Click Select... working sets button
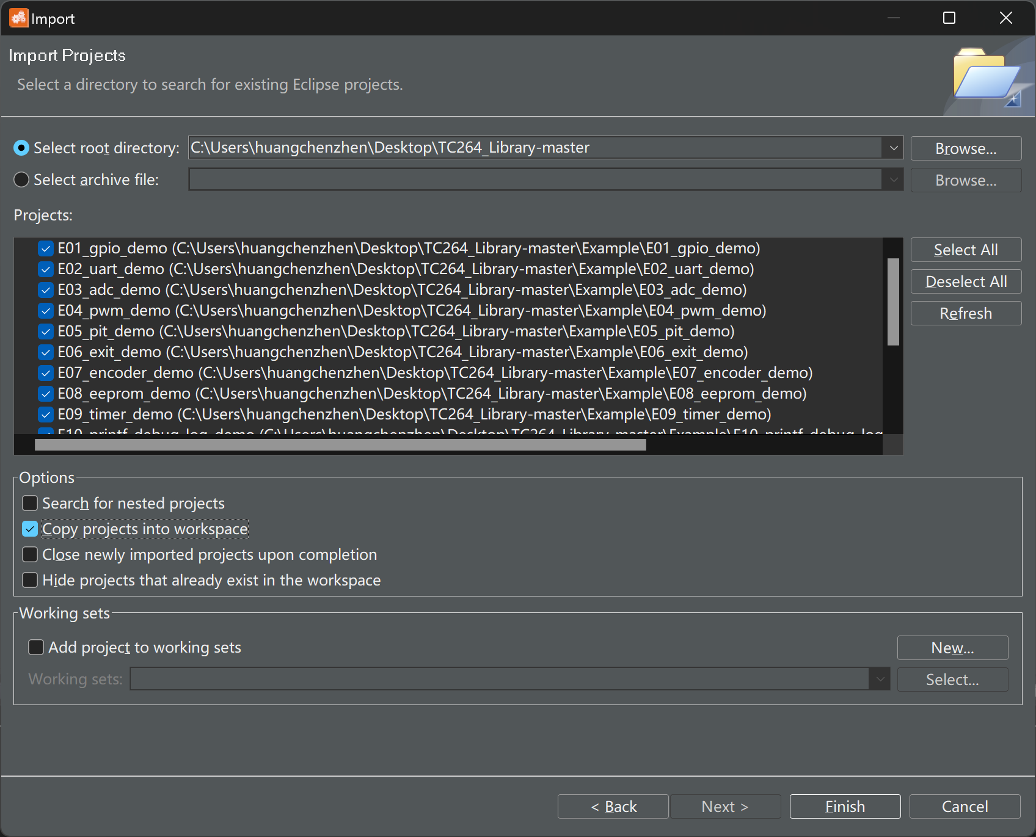 [x=952, y=679]
